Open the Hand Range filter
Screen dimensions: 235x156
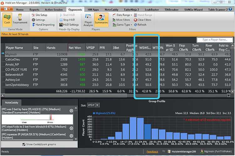143,15
